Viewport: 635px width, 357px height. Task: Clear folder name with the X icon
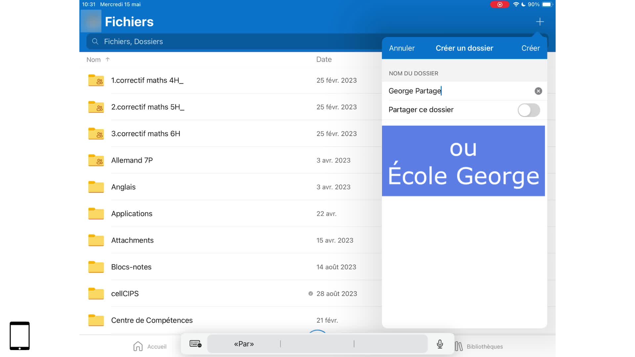click(x=538, y=91)
